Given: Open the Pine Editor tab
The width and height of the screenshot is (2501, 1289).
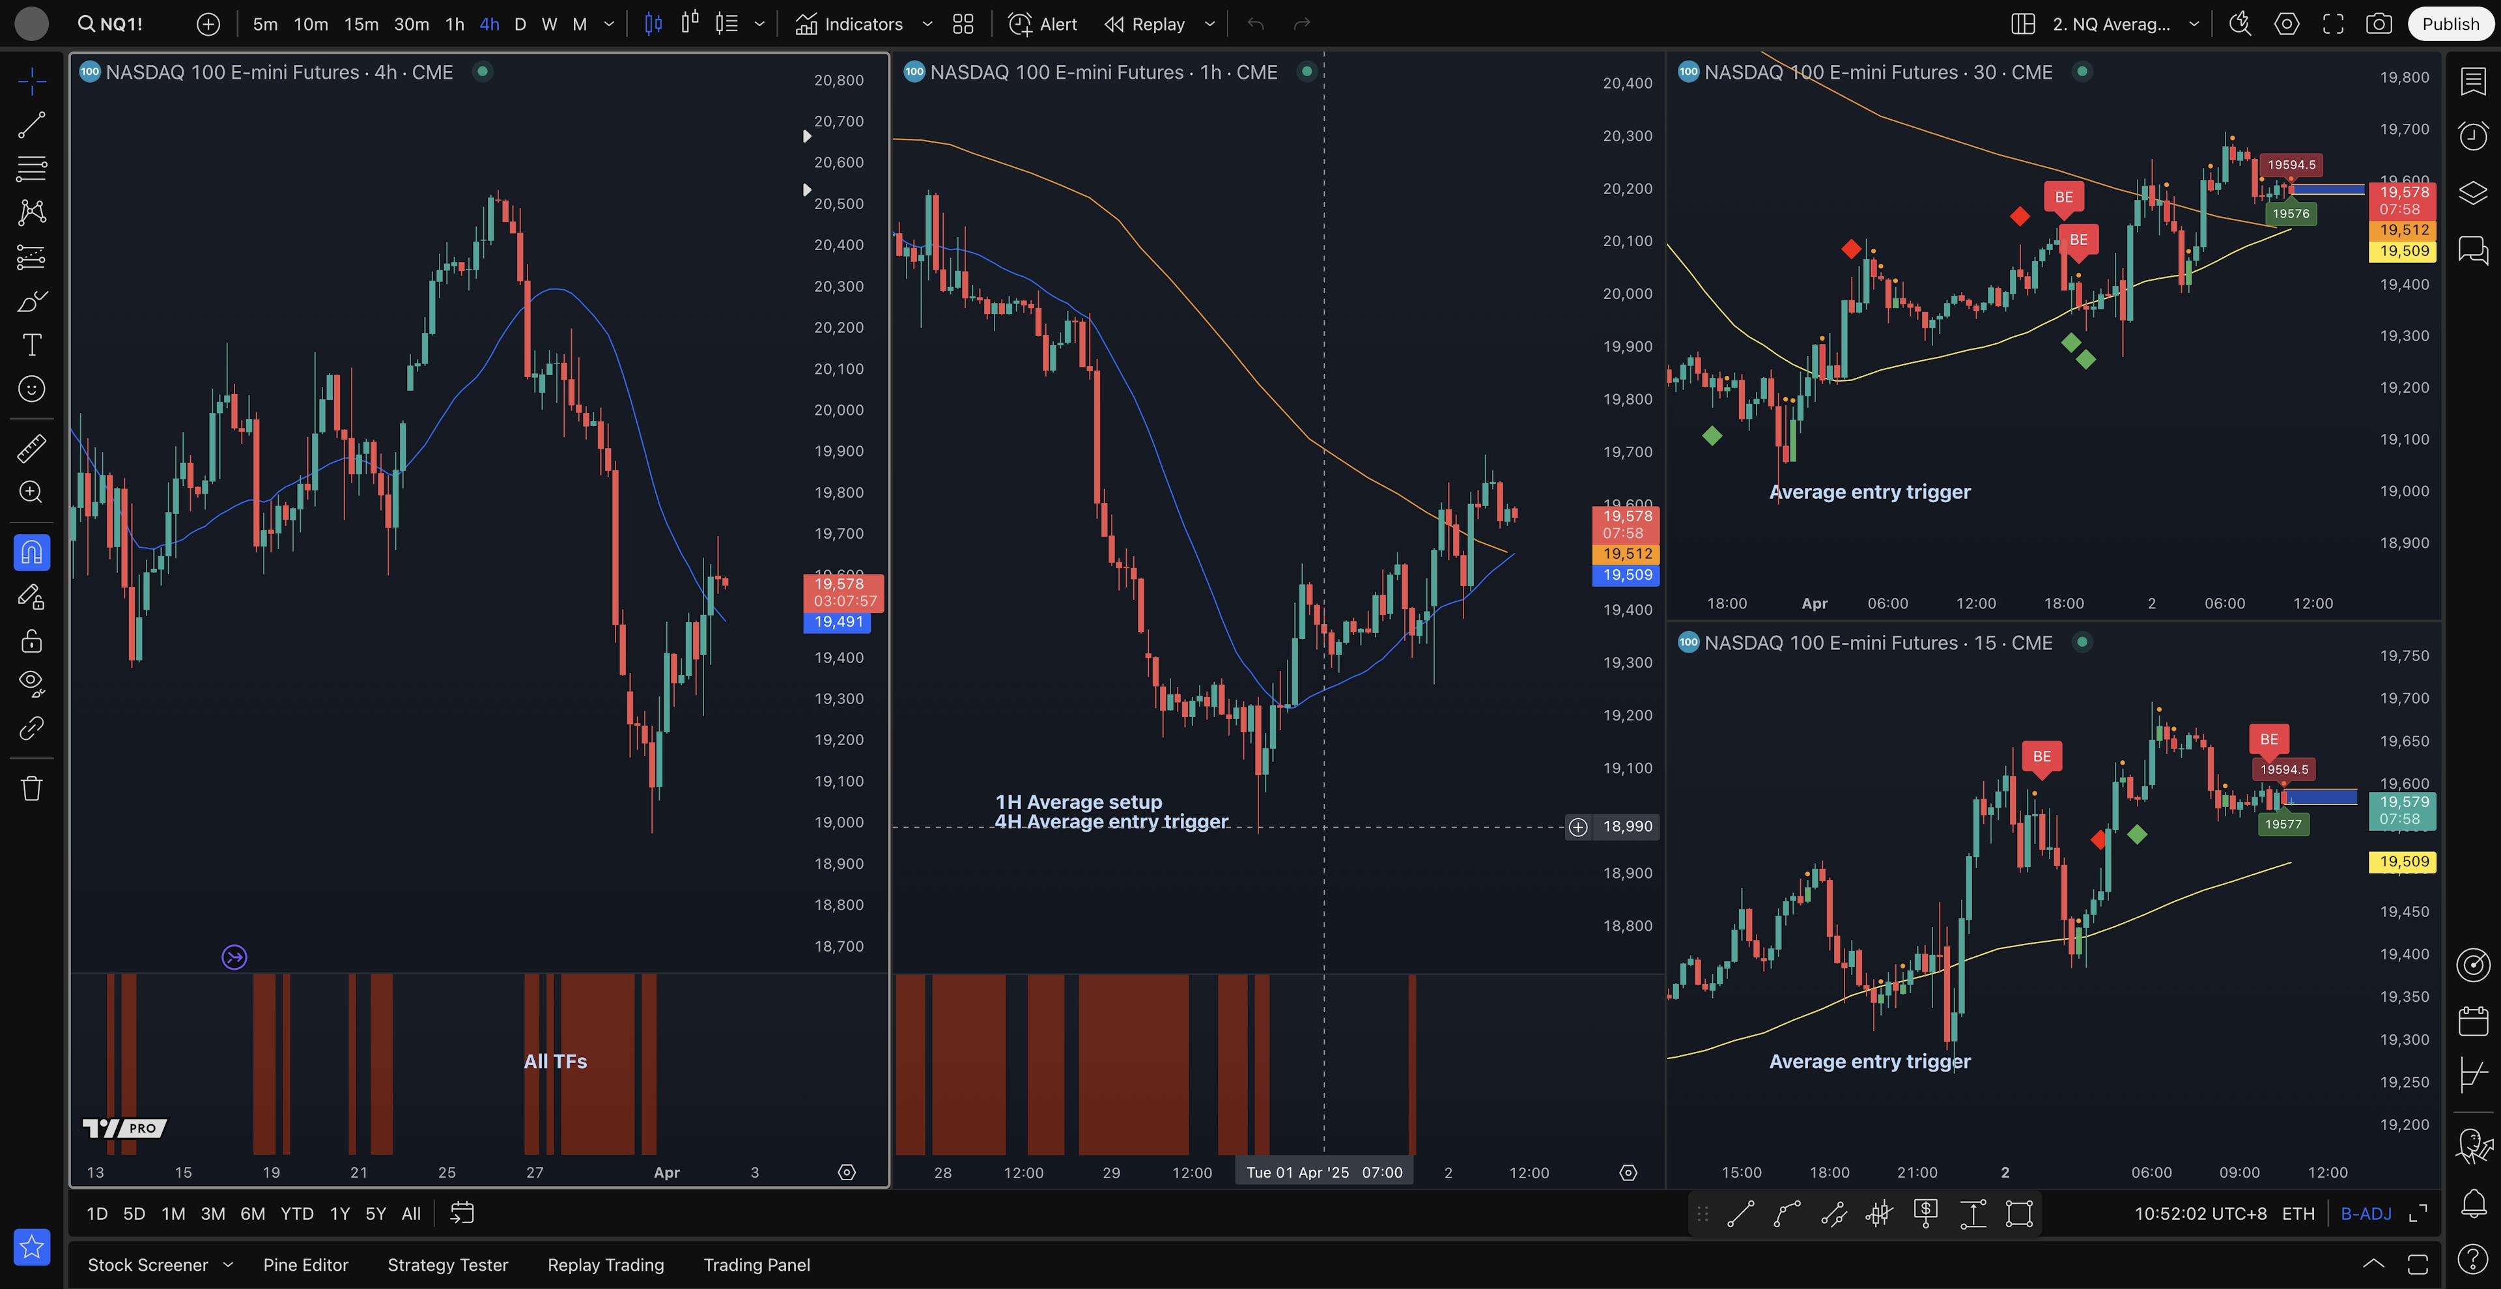Looking at the screenshot, I should click(x=305, y=1265).
